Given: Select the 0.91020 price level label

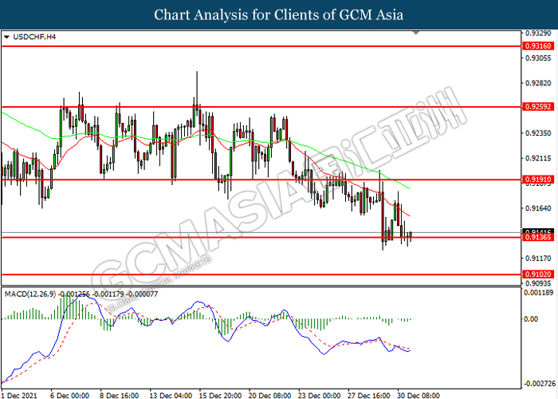Looking at the screenshot, I should (x=538, y=275).
